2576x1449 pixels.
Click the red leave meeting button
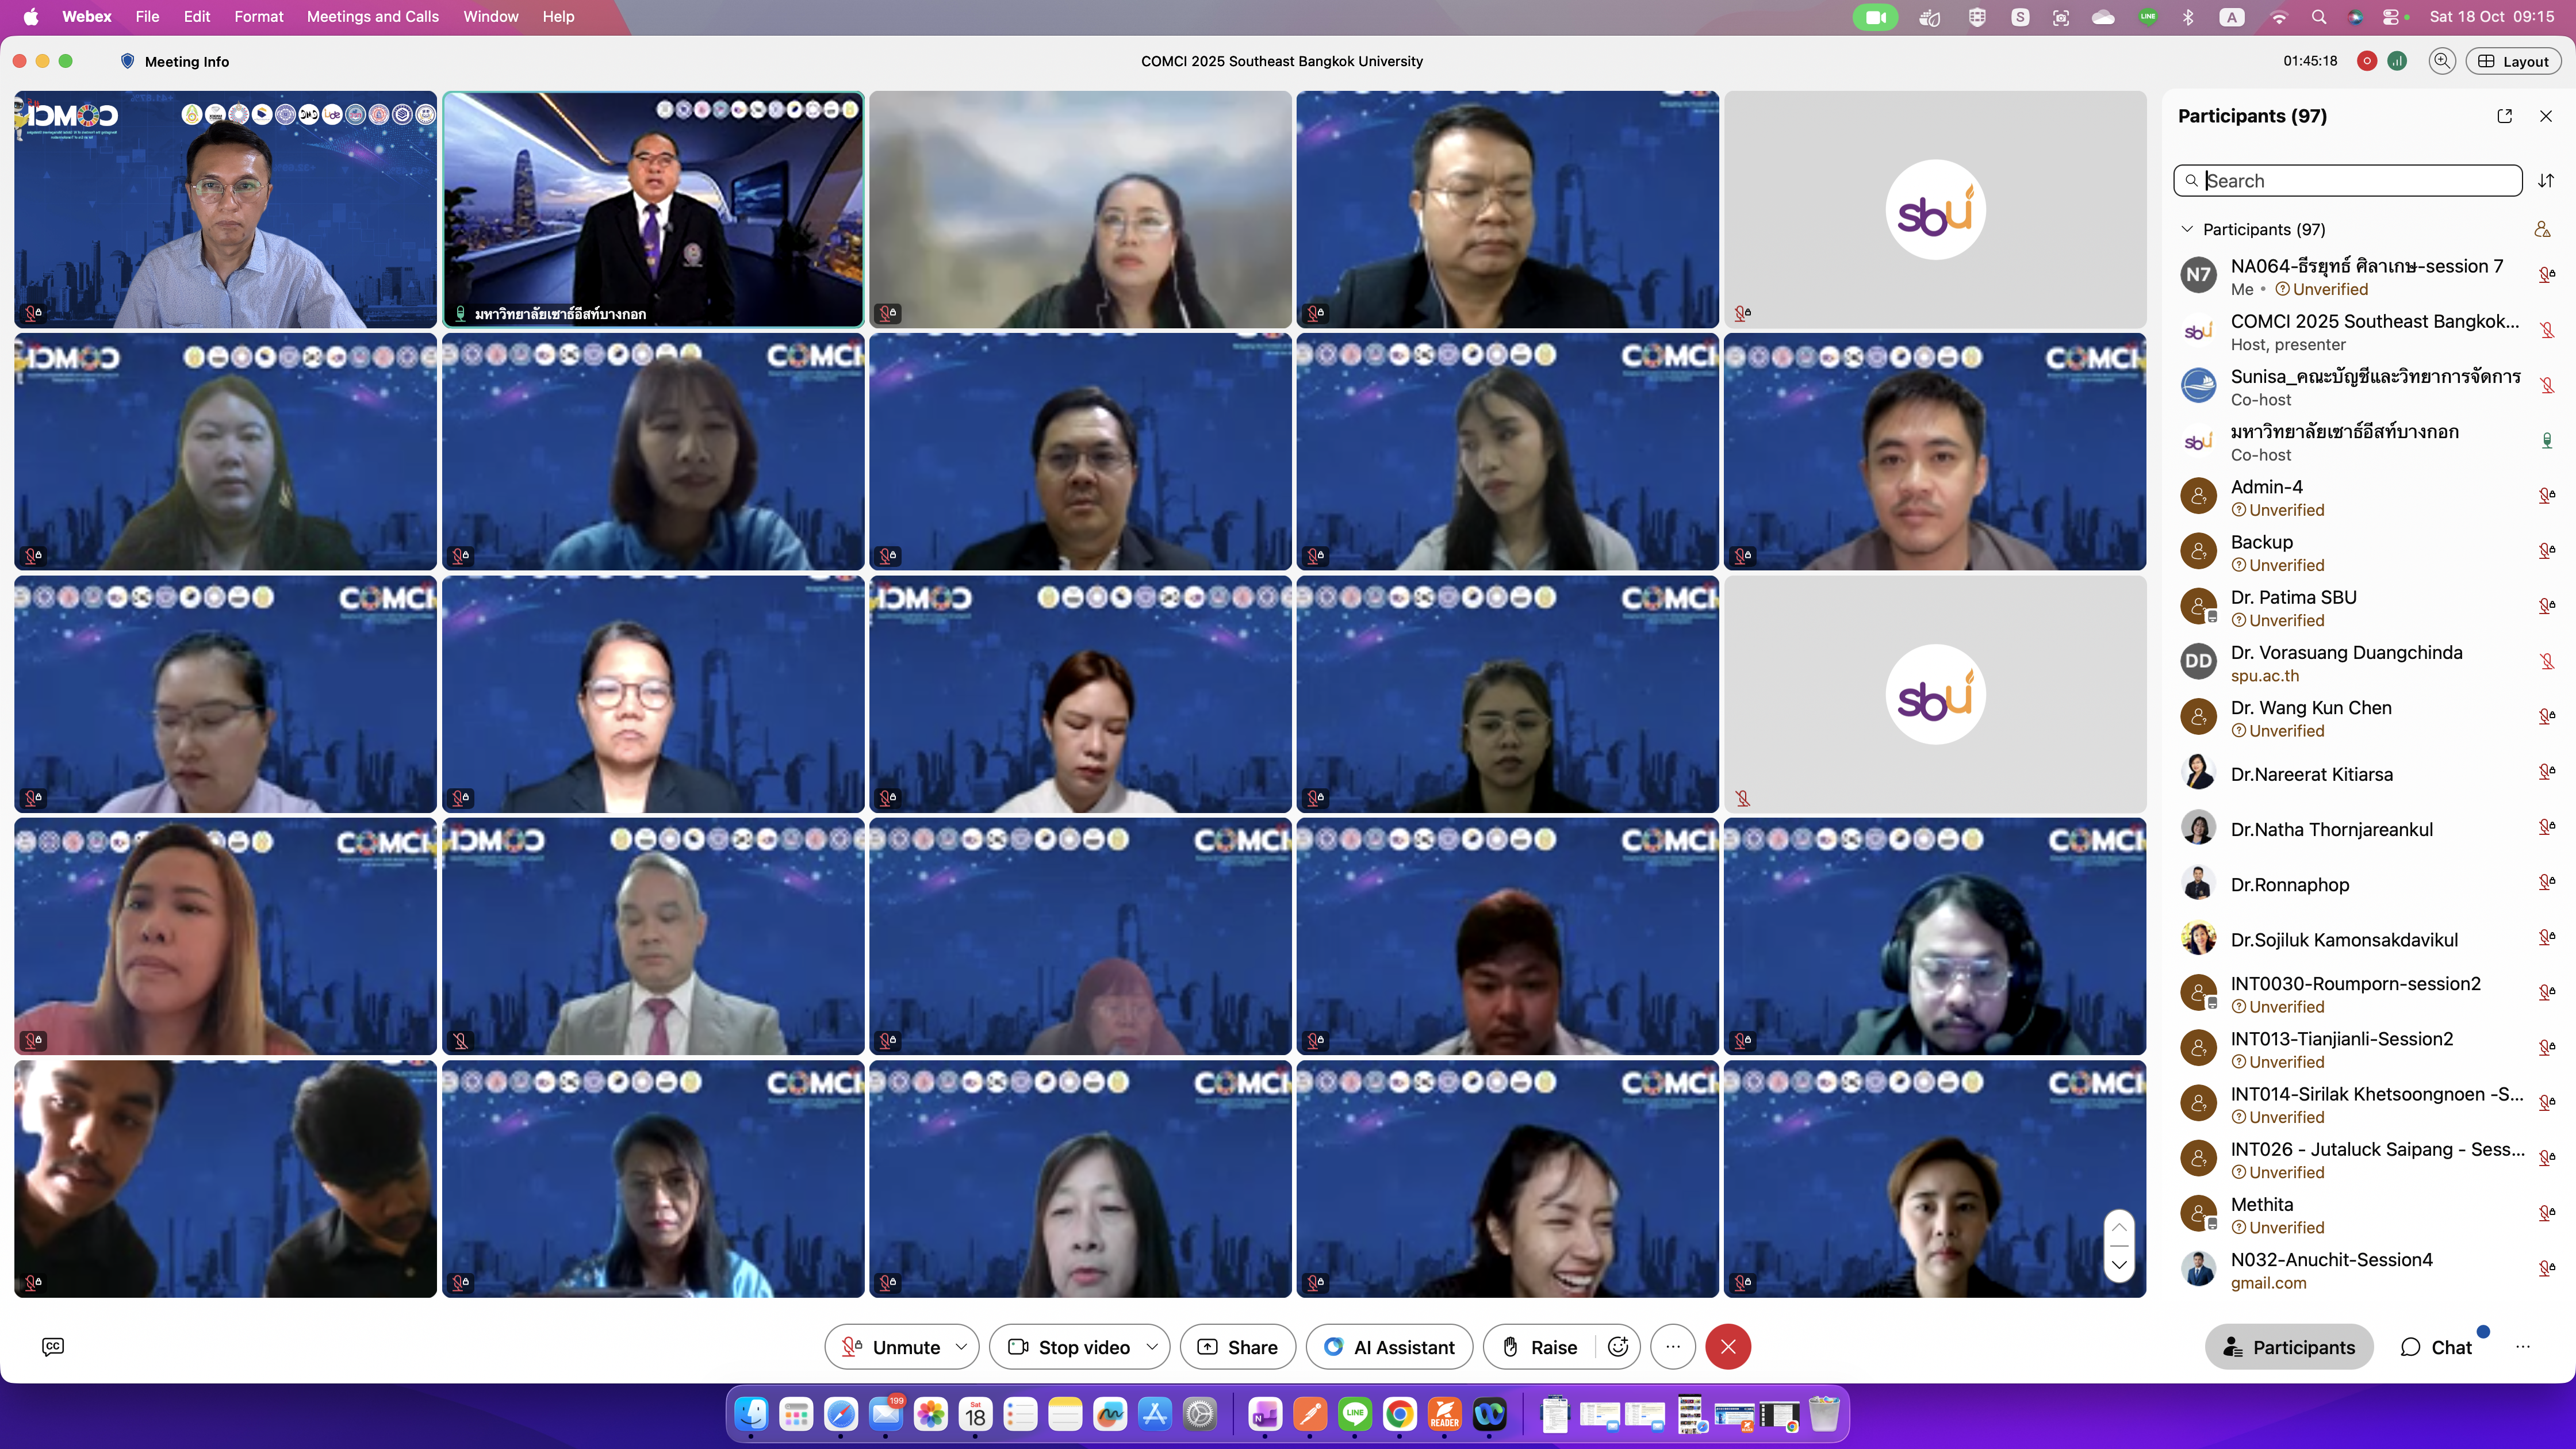coord(1728,1347)
